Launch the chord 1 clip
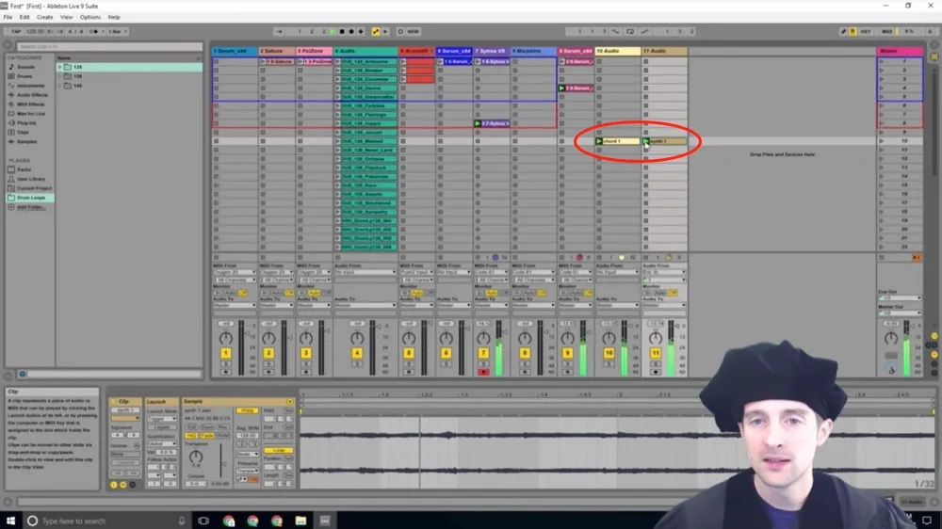This screenshot has height=529, width=942. tap(599, 141)
